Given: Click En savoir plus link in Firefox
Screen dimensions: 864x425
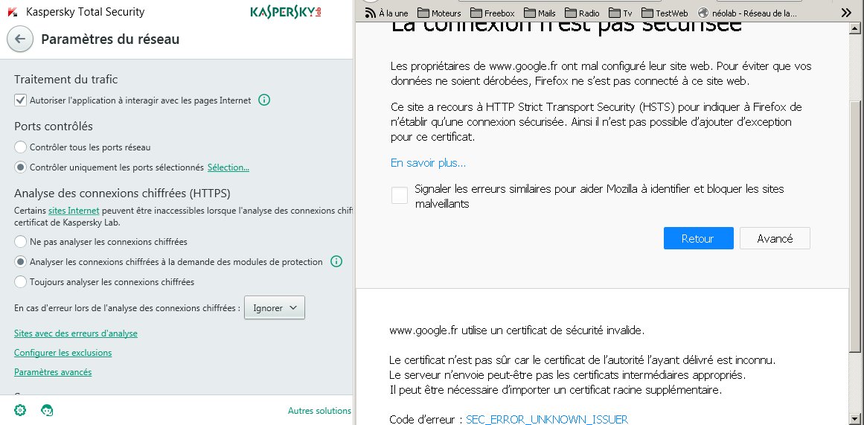Looking at the screenshot, I should pyautogui.click(x=428, y=163).
